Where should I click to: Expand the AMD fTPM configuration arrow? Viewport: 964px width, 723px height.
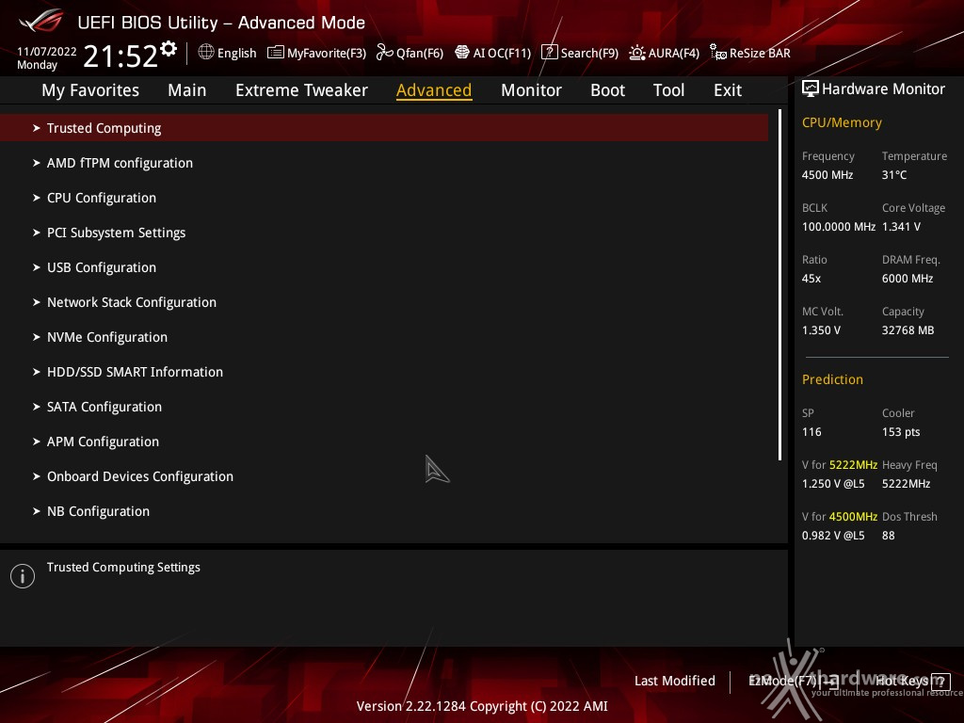(x=37, y=163)
